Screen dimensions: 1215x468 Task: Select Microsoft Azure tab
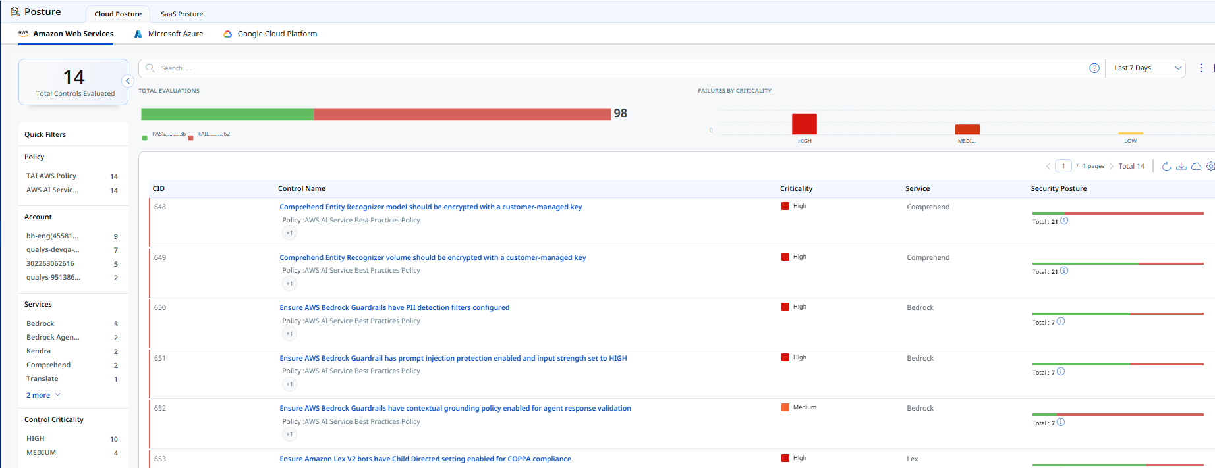coord(169,34)
